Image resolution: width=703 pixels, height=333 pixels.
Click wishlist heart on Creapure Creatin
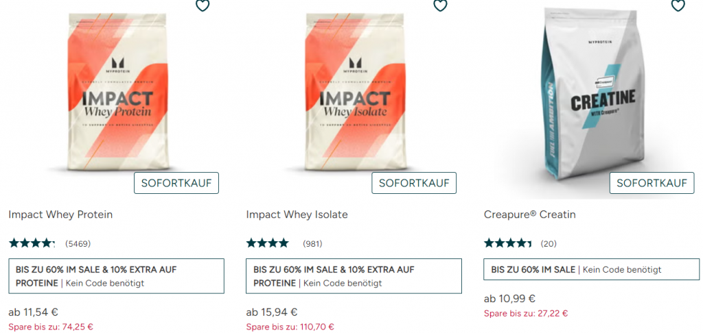(x=678, y=5)
